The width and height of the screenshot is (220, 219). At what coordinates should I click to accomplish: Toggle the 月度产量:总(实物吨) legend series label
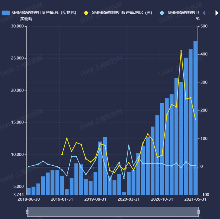coord(44,13)
